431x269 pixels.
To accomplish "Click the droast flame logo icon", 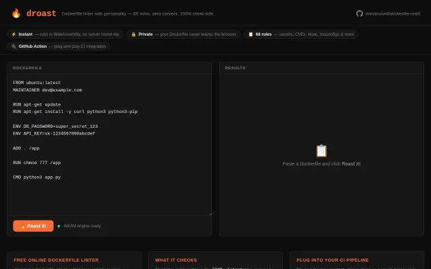I will click(16, 13).
